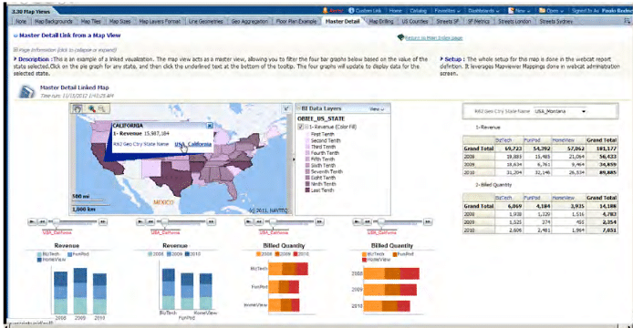Click the zoom in magnifier on the map

[x=91, y=109]
